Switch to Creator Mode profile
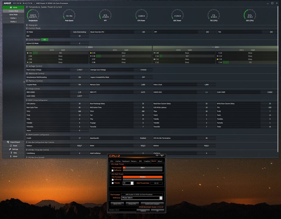The image size is (281, 219). click(x=13, y=11)
